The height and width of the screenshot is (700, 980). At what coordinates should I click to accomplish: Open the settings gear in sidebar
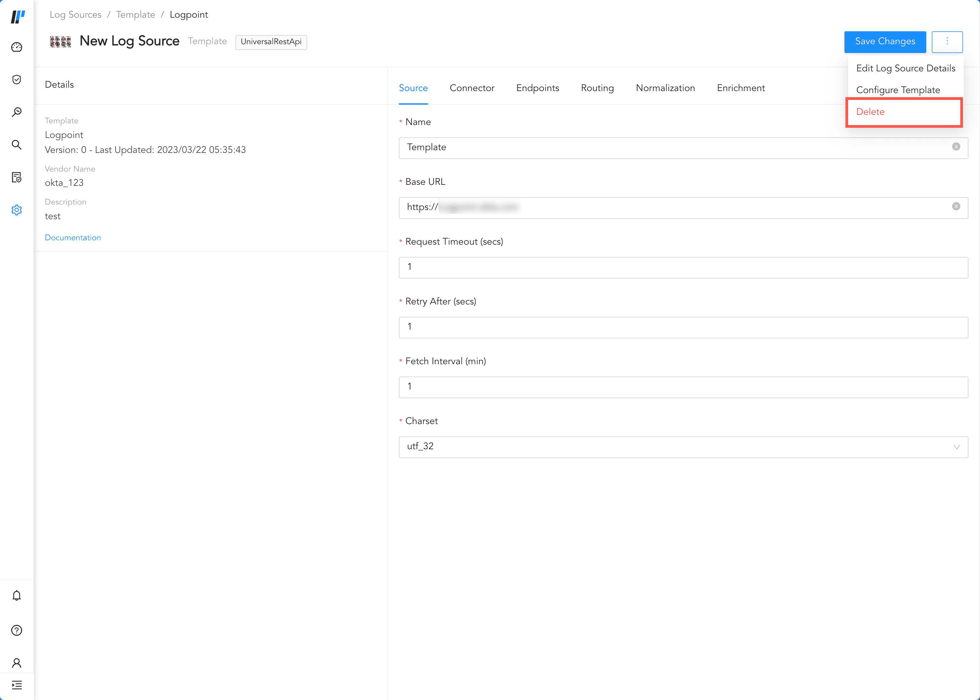(x=16, y=210)
